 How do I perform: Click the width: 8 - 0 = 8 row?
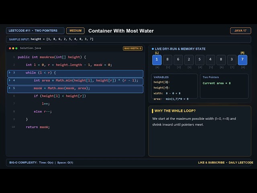[x=167, y=93]
